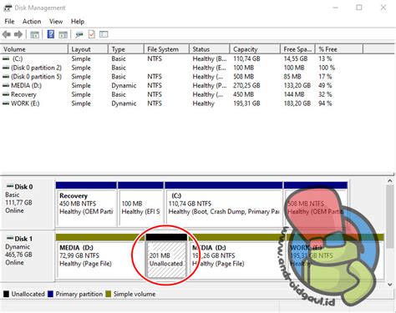Click the Simple volume olive legend swatch
This screenshot has width=396, height=313.
point(109,294)
